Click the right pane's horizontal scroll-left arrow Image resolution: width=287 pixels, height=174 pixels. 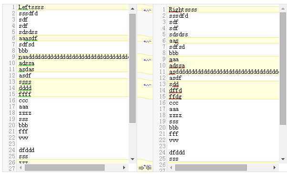[x=171, y=167]
